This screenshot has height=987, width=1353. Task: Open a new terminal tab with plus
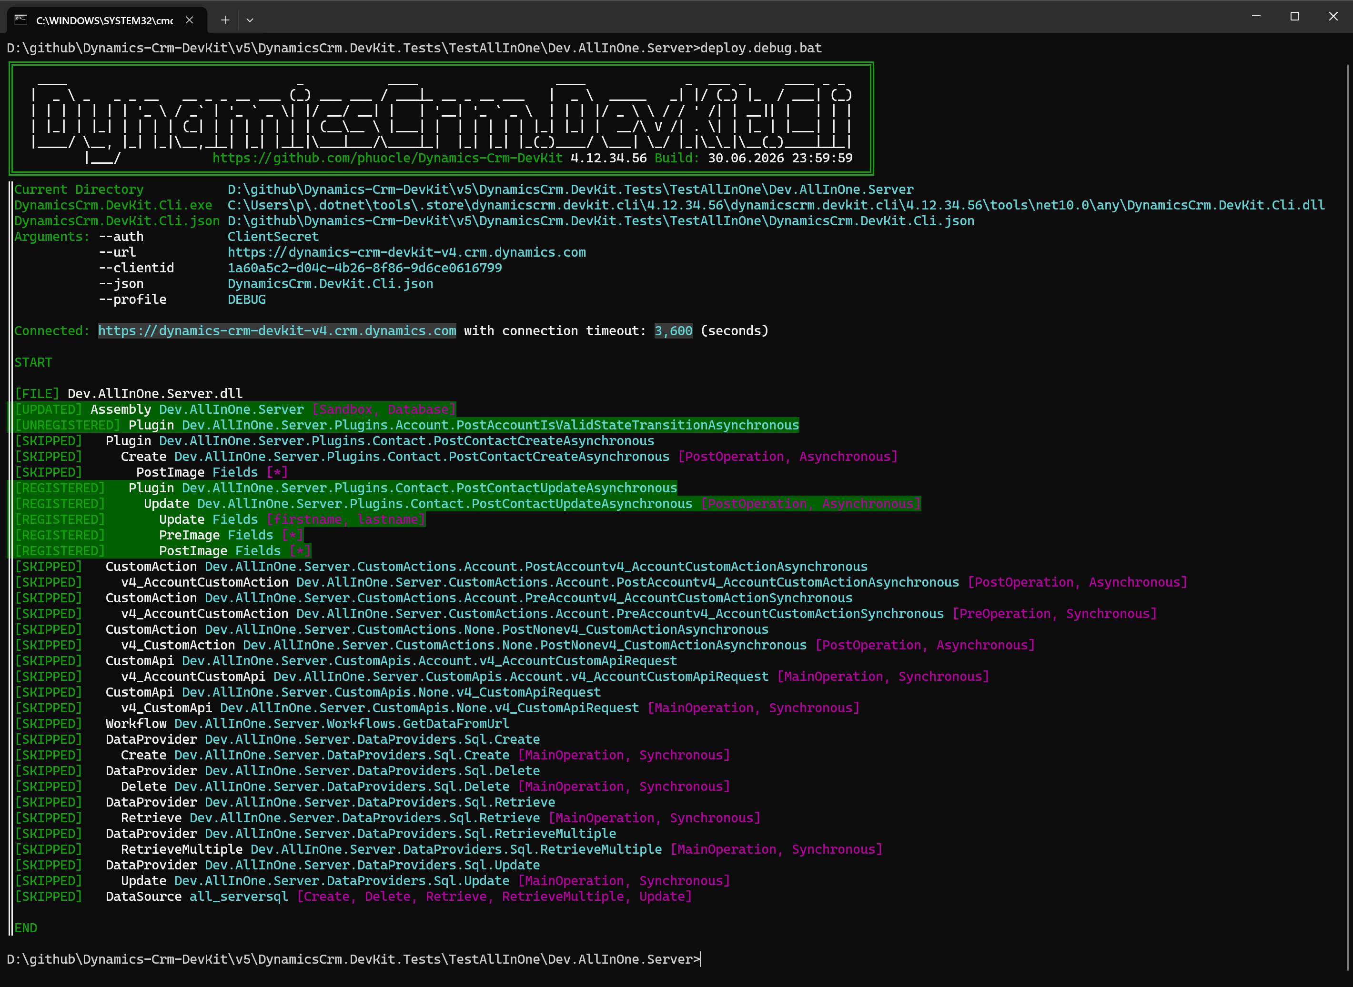pyautogui.click(x=225, y=20)
